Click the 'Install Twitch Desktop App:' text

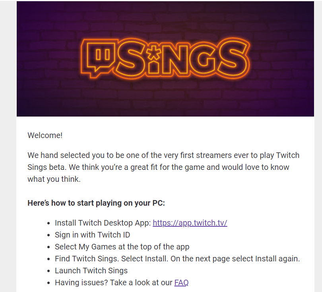pos(103,223)
